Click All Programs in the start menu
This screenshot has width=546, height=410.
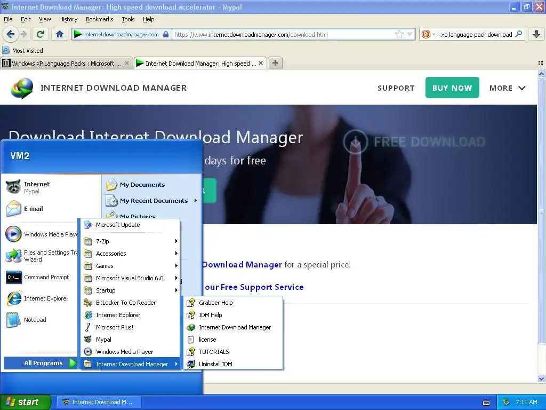coord(41,363)
